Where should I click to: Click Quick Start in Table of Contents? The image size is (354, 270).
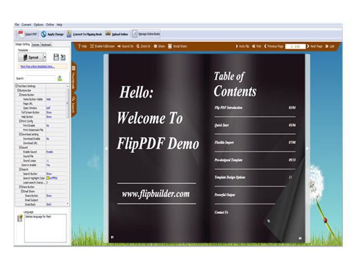(221, 125)
